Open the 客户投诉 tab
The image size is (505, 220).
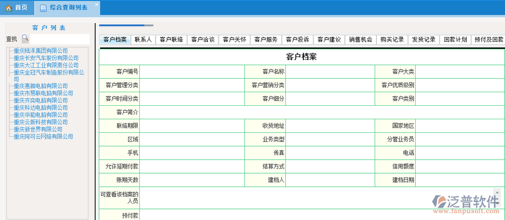tap(298, 40)
